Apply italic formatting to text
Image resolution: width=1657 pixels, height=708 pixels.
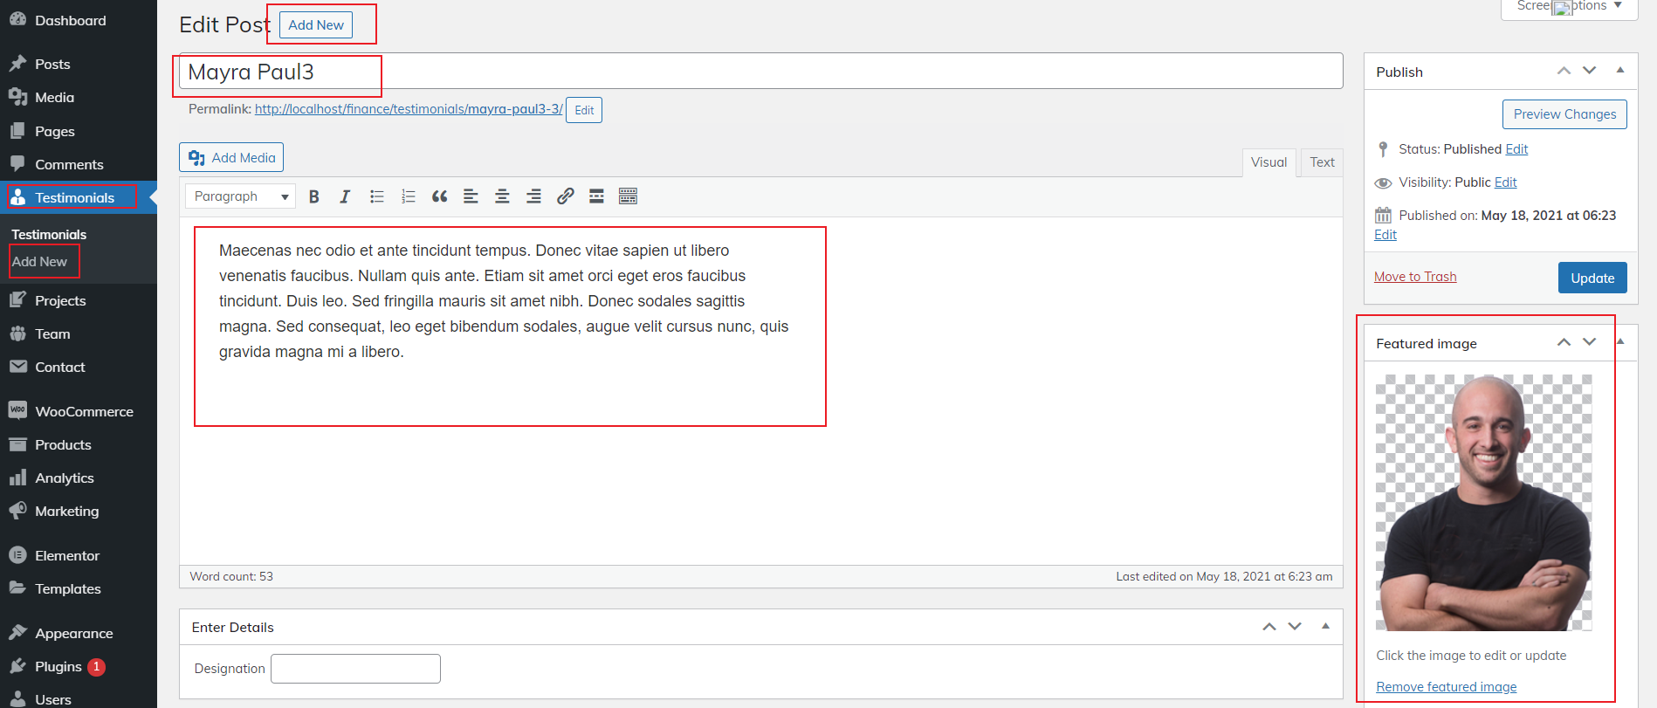tap(345, 196)
